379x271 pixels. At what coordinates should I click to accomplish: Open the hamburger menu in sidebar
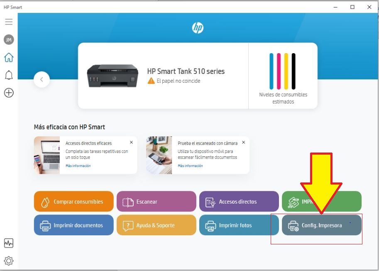pyautogui.click(x=9, y=22)
